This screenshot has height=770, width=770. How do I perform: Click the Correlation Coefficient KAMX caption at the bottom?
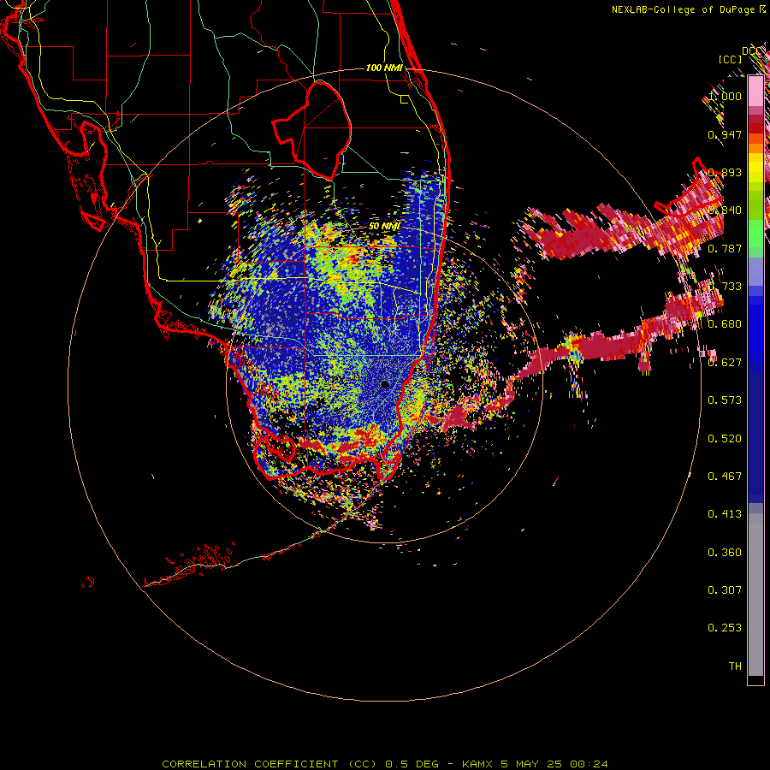pos(385,764)
